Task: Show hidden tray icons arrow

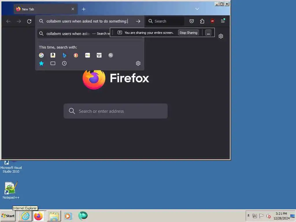Action: click(x=248, y=216)
